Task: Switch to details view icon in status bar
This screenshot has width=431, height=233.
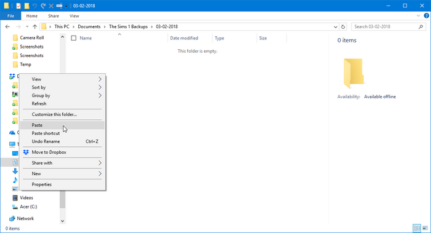Action: click(417, 228)
